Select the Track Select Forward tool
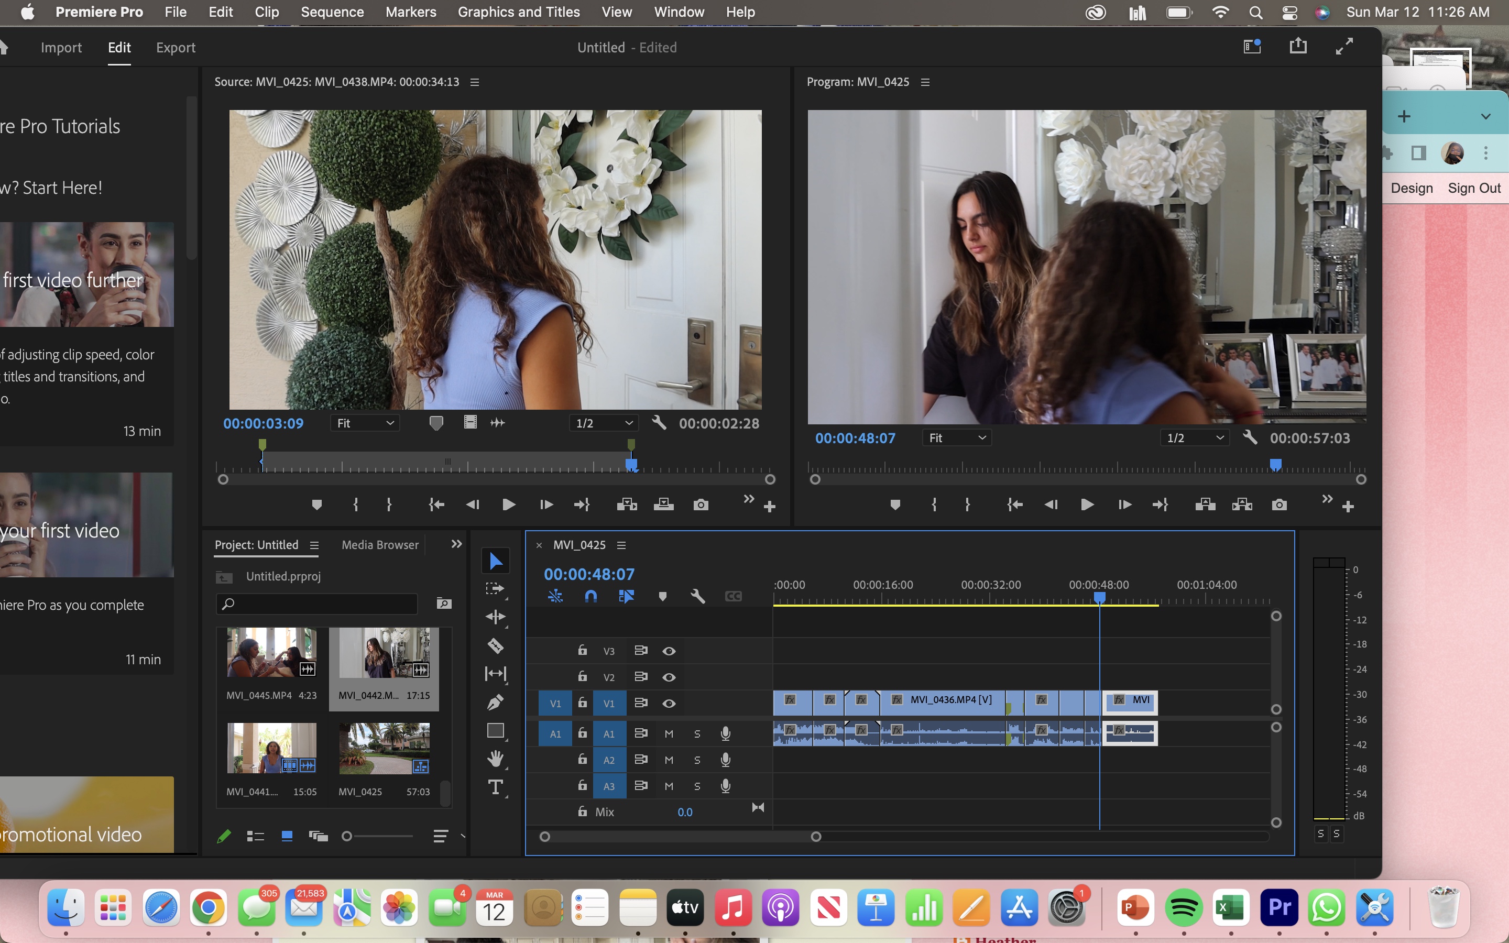This screenshot has width=1509, height=943. click(495, 589)
